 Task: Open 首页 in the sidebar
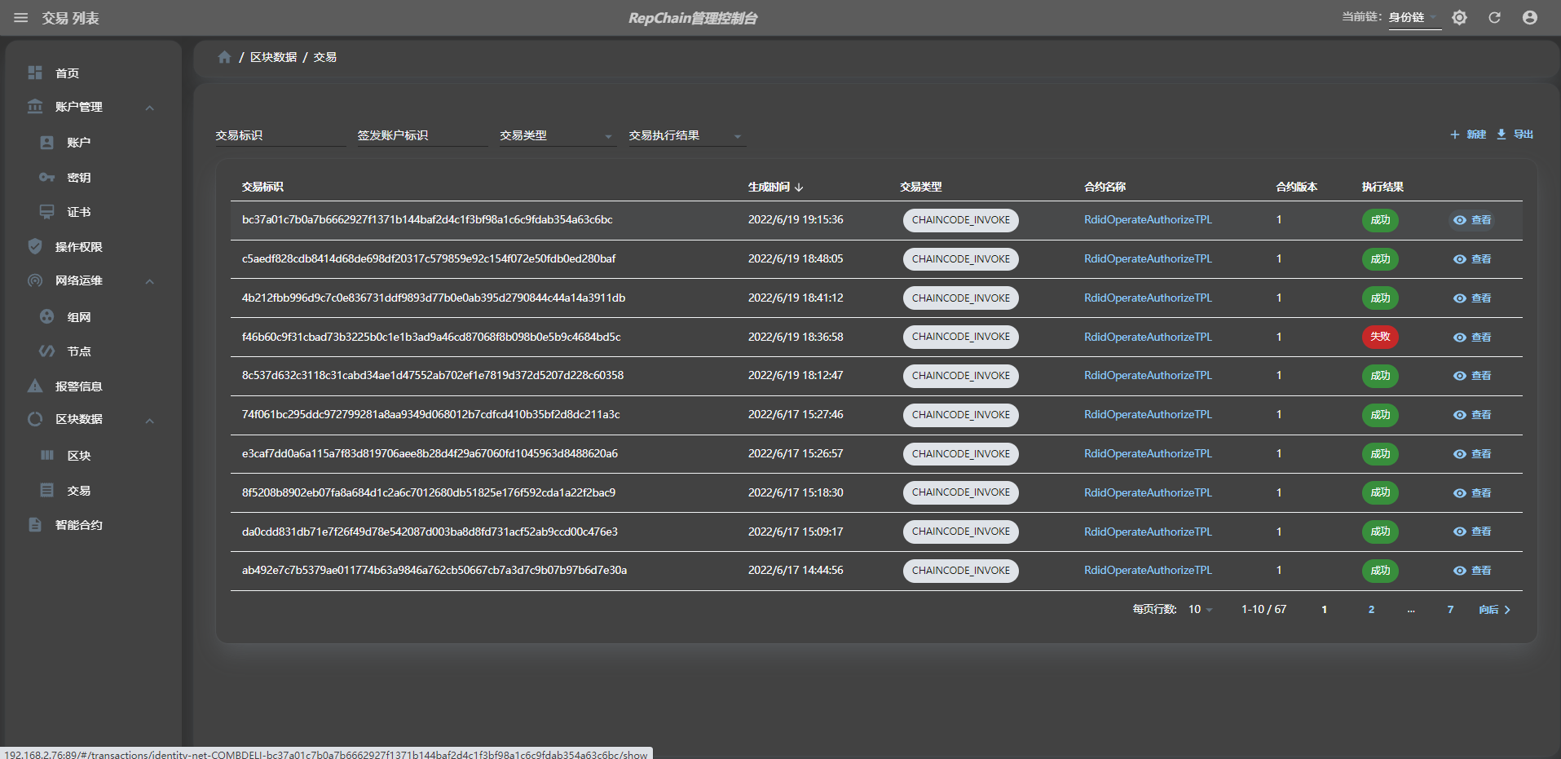[67, 73]
